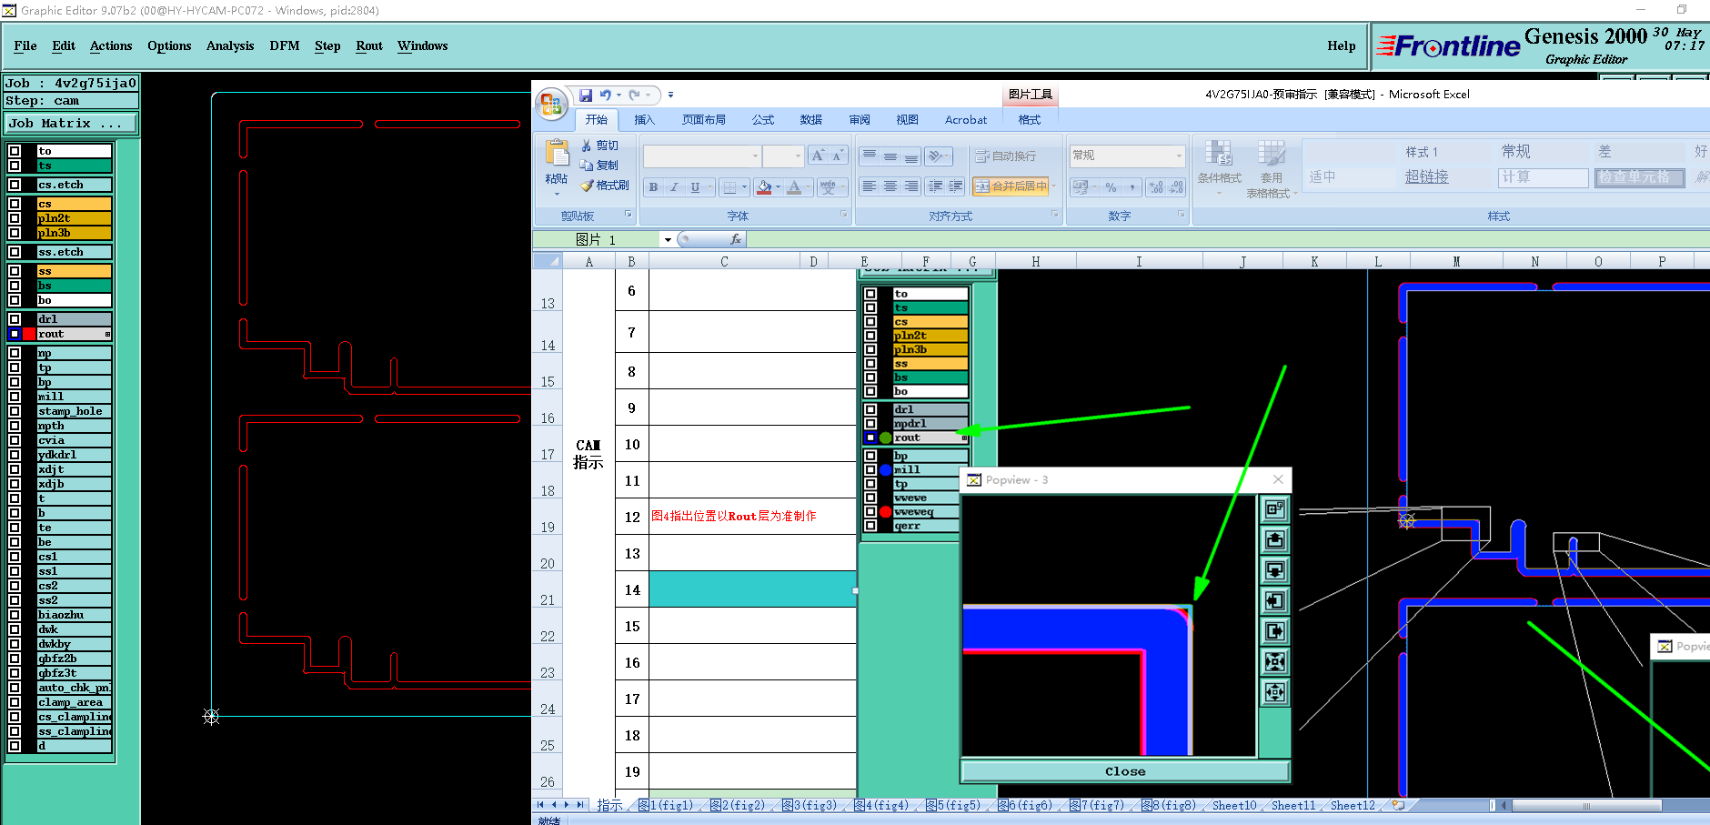The image size is (1710, 825).
Task: Toggle the 'stamp_hole' layer checkbox
Action: pyautogui.click(x=15, y=411)
